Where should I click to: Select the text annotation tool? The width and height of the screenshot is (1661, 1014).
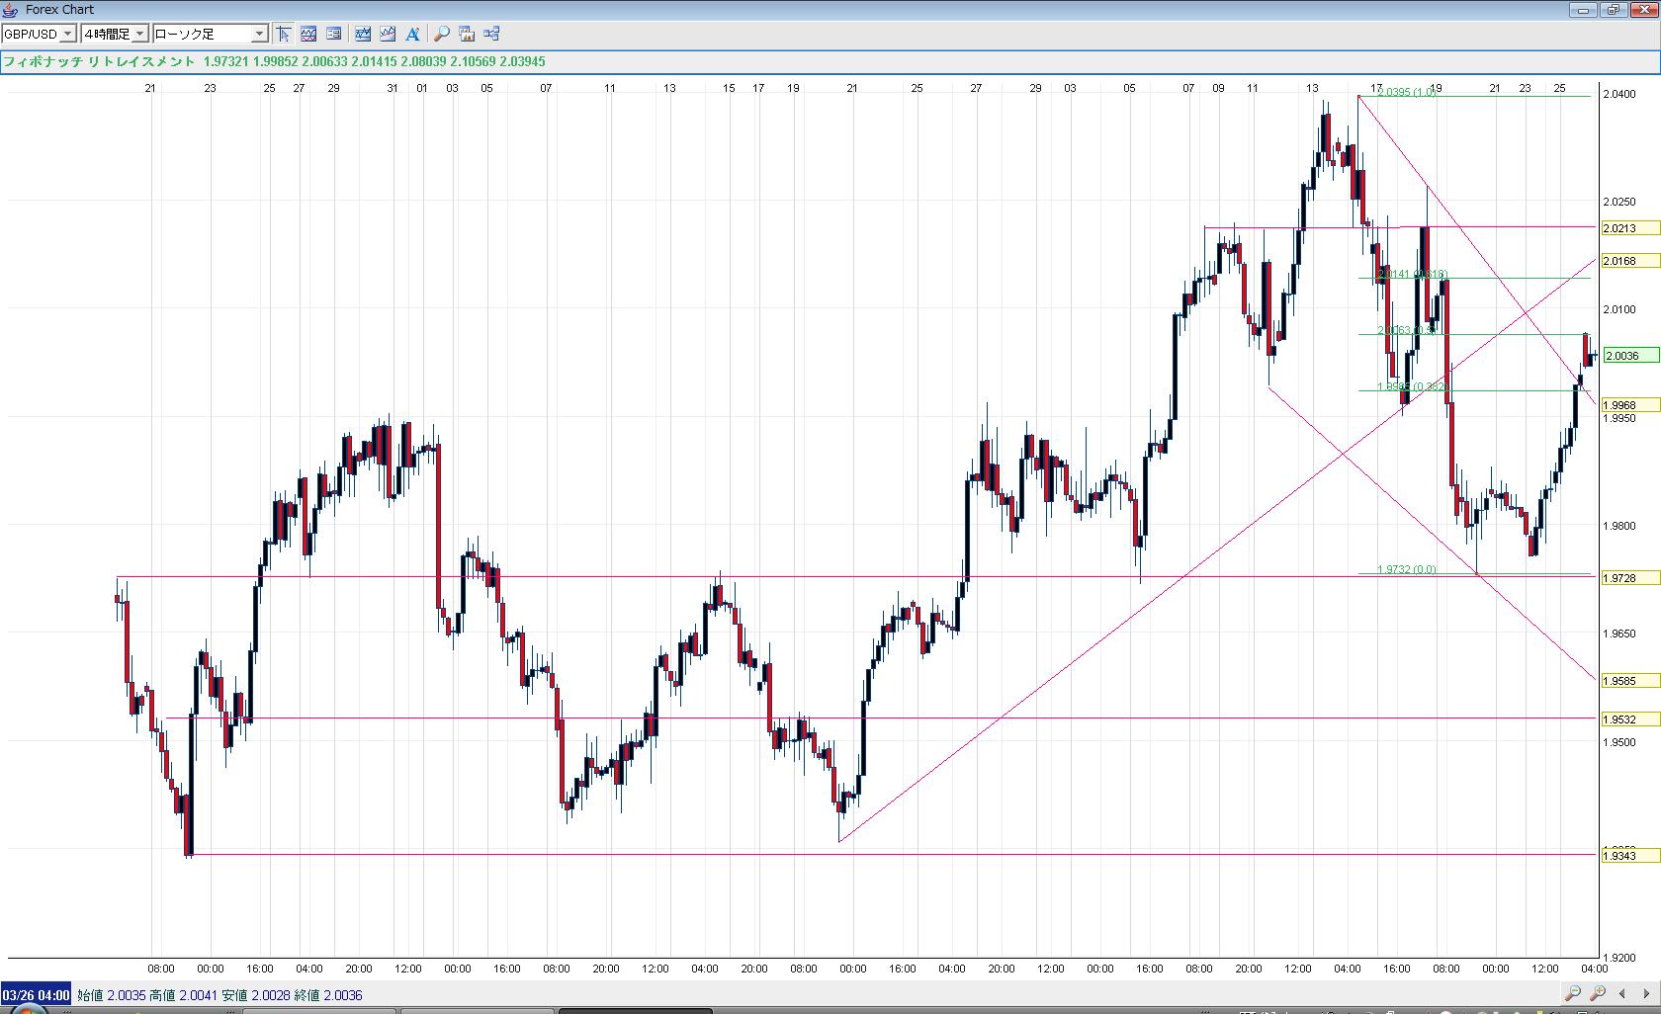click(412, 34)
